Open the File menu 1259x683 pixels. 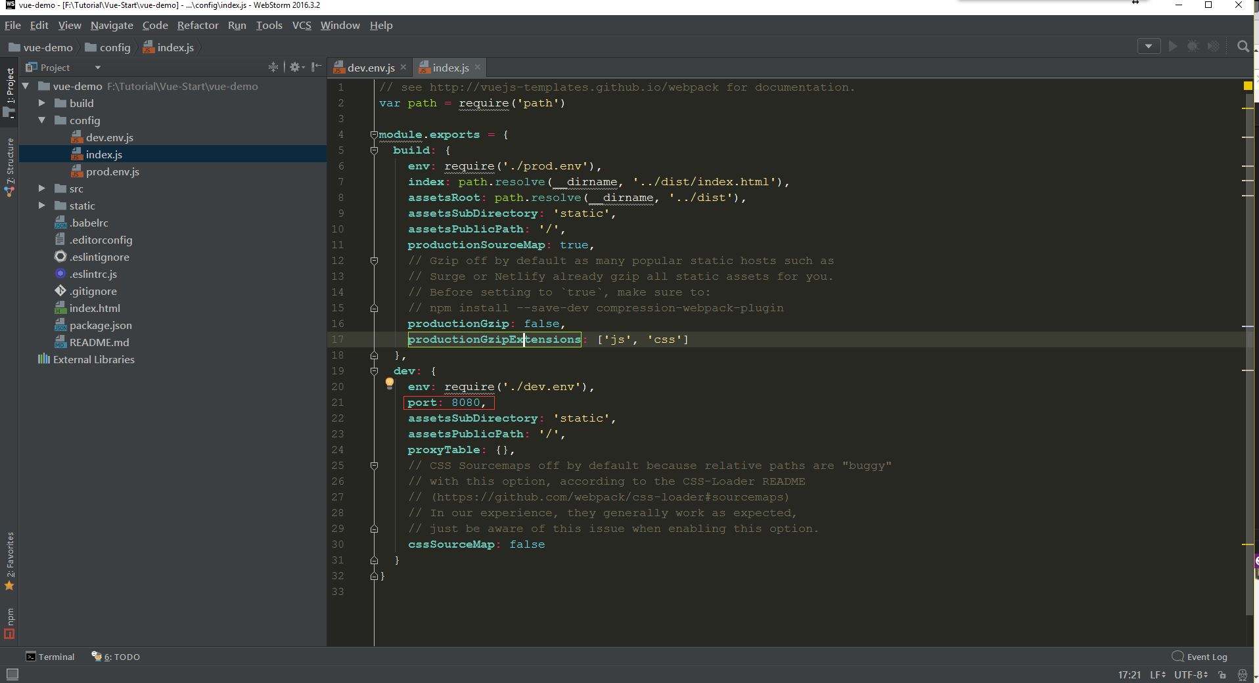pos(12,26)
